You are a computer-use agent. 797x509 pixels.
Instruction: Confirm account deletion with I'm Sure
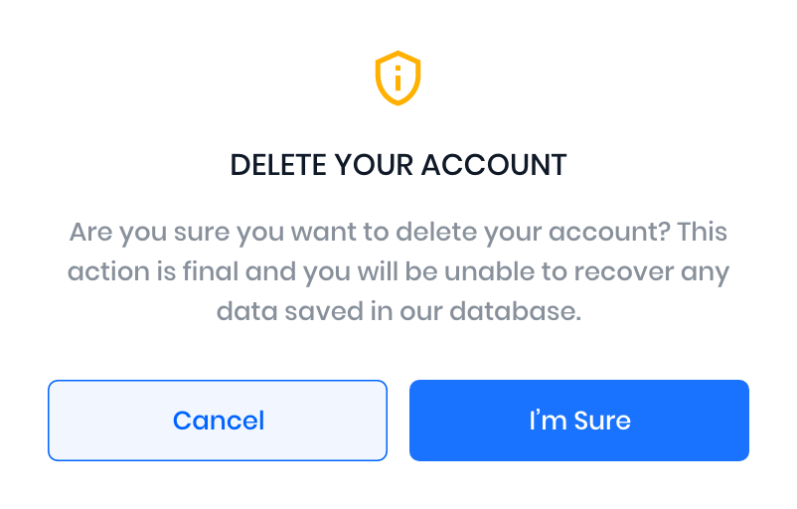click(x=578, y=421)
